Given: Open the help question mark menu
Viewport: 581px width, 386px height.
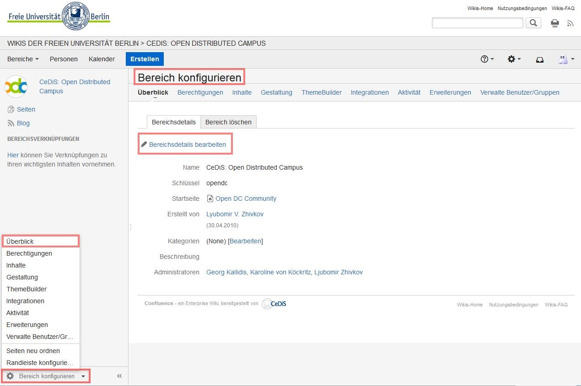Looking at the screenshot, I should pos(487,59).
